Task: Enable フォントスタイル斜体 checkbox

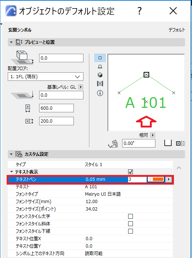Action: click(x=130, y=224)
